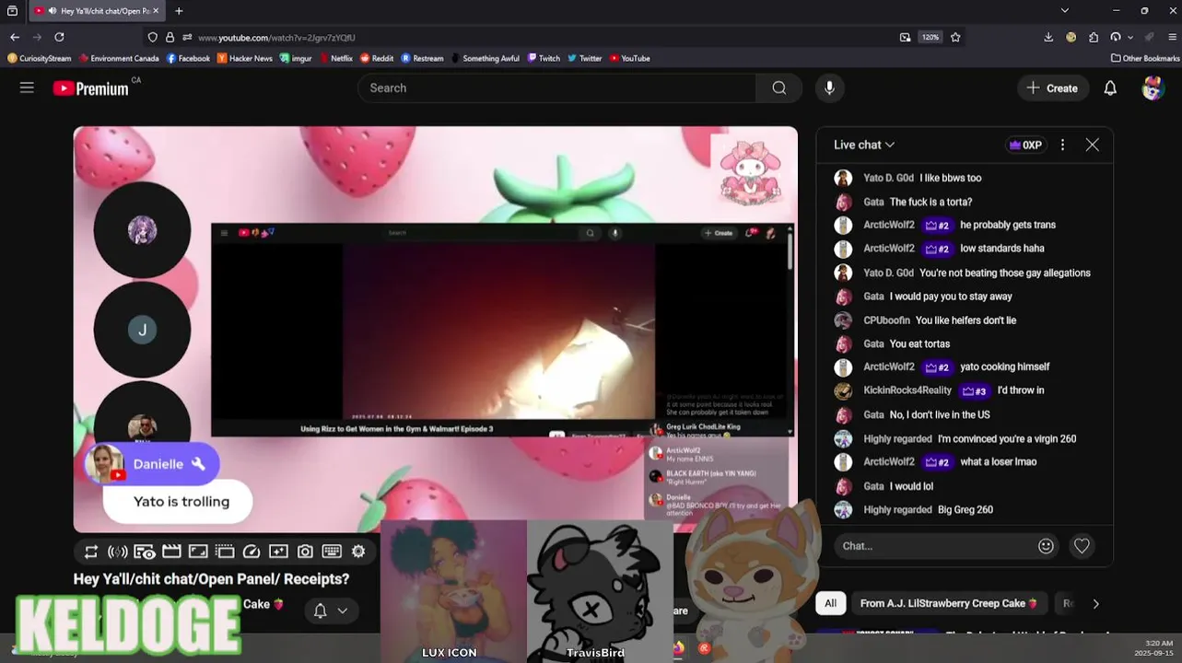Open the YouTube notifications bell
The height and width of the screenshot is (663, 1182).
pos(1110,88)
